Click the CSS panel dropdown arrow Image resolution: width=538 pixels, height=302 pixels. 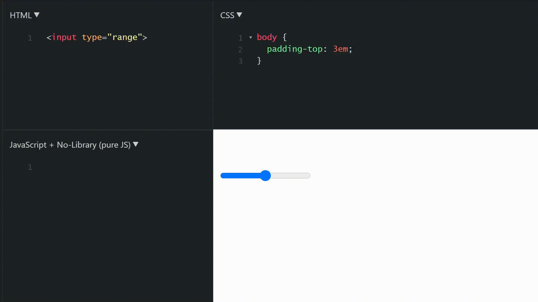240,15
